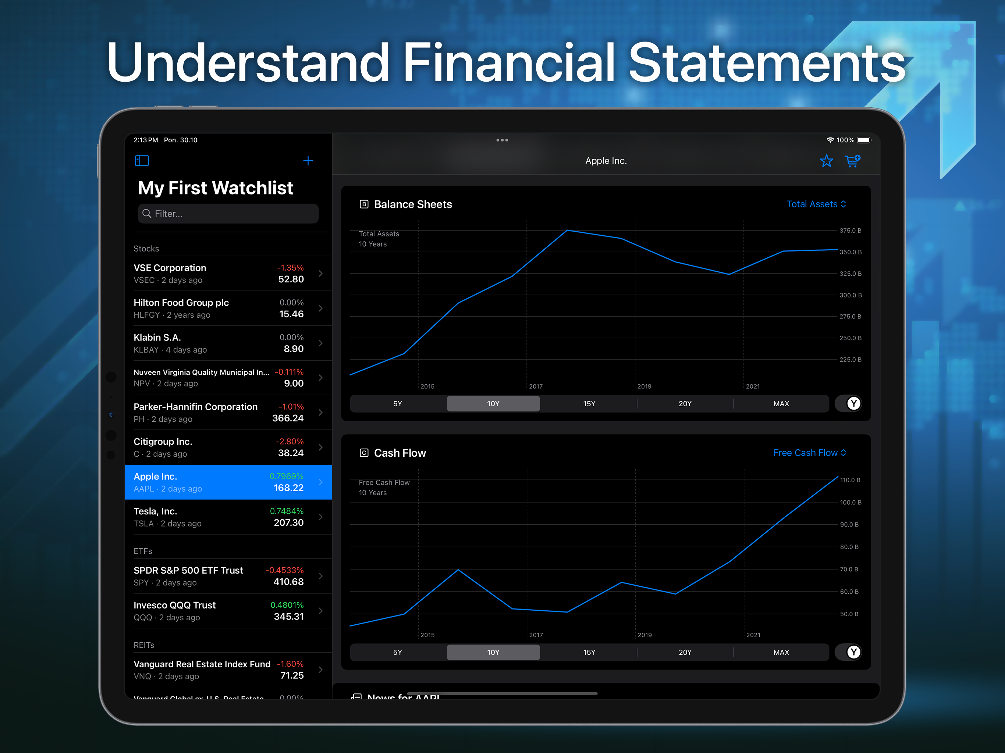Open the Total Assets metric dropdown
Image resolution: width=1005 pixels, height=753 pixels.
[x=816, y=204]
